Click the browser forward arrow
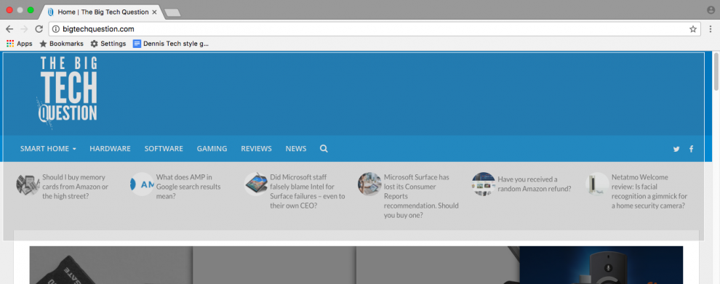This screenshot has height=284, width=720. (x=24, y=29)
